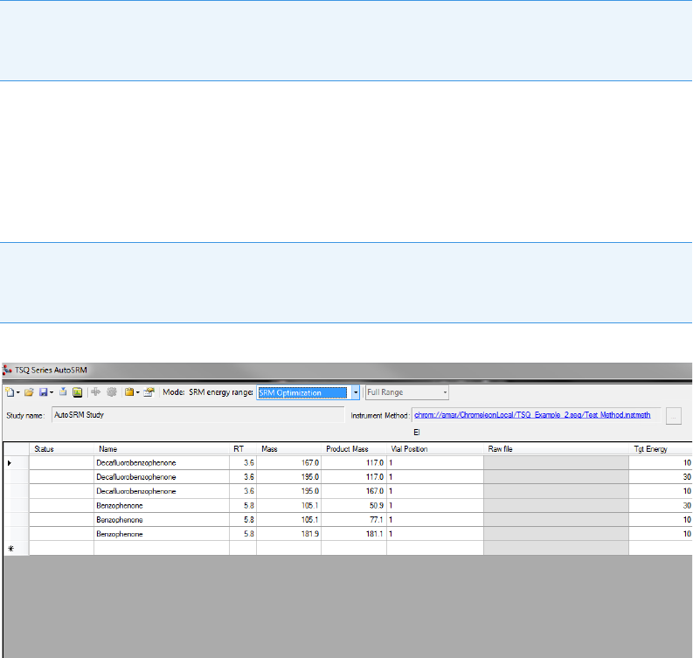Click the grayed gear toolbar icon

coord(111,392)
